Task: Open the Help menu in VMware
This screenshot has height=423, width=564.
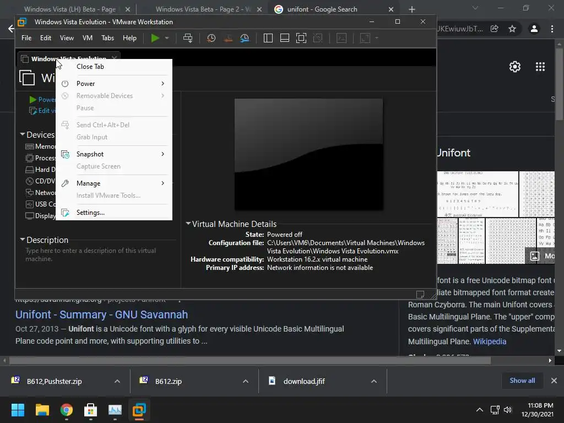Action: click(129, 38)
